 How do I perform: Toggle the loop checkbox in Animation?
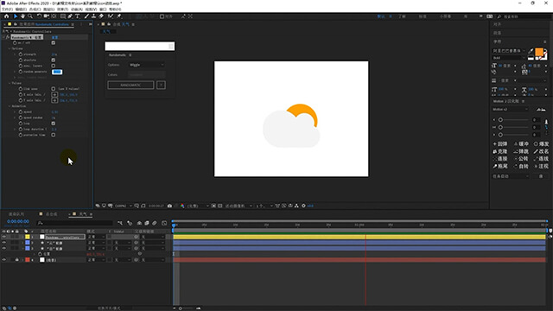point(54,124)
